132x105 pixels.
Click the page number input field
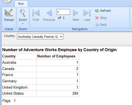[x=63, y=12]
